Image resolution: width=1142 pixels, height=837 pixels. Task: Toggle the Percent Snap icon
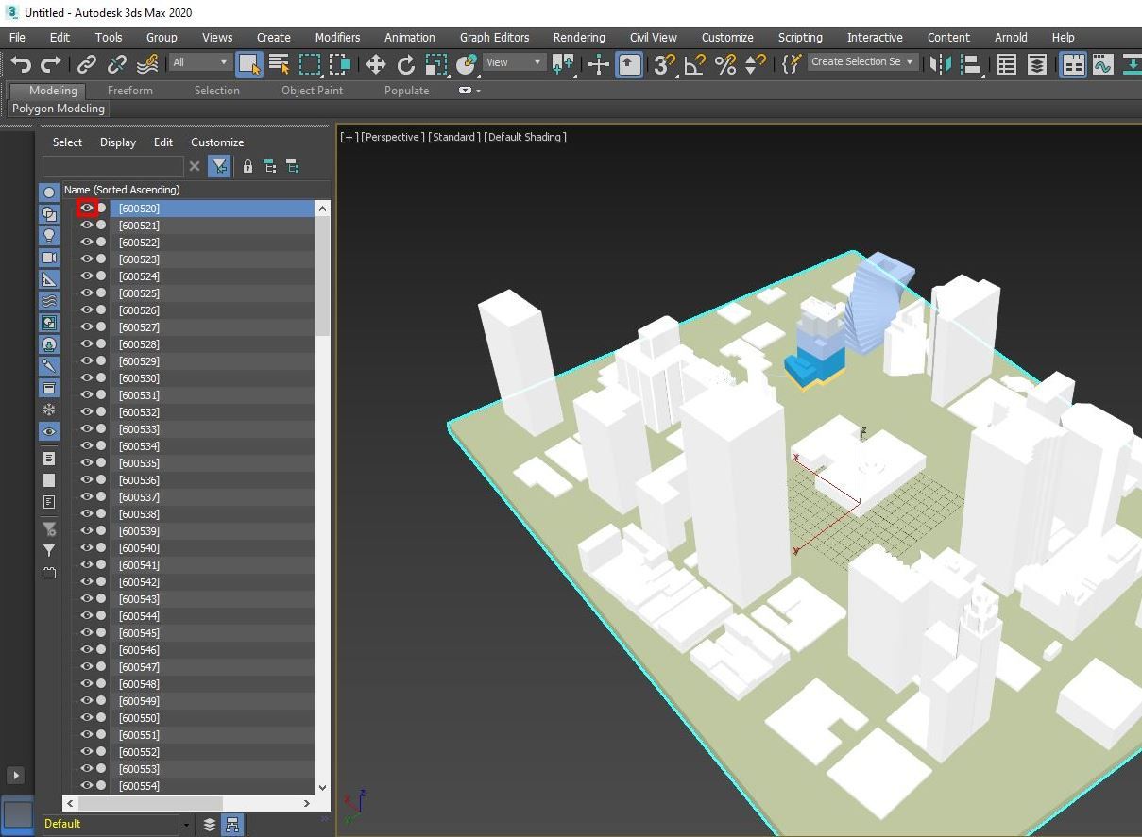(725, 63)
